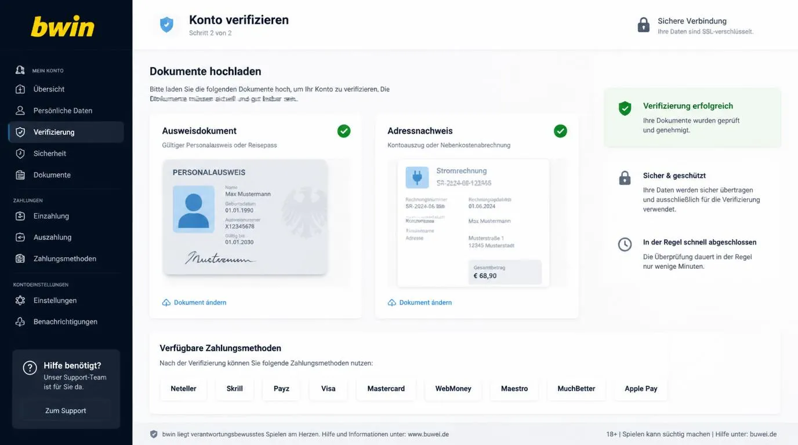Click the Mein Konto header icon
The width and height of the screenshot is (798, 445).
tap(20, 70)
